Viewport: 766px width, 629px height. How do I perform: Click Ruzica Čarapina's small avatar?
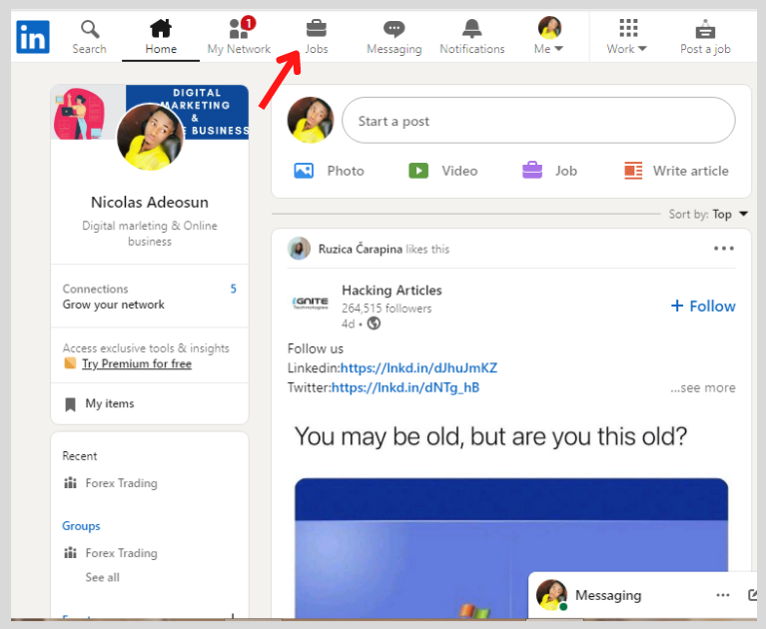pos(299,248)
